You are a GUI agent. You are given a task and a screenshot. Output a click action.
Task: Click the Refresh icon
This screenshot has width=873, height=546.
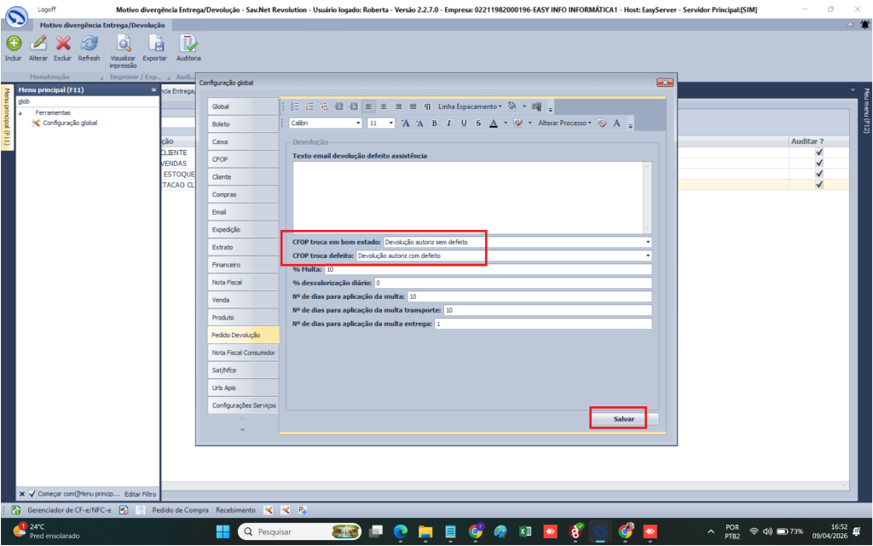coord(89,43)
